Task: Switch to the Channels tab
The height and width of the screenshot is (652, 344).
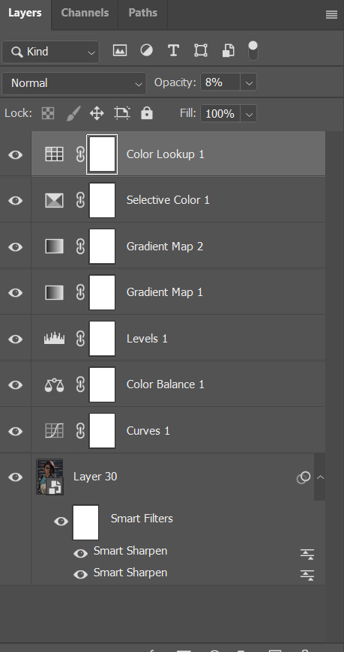Action: click(85, 13)
